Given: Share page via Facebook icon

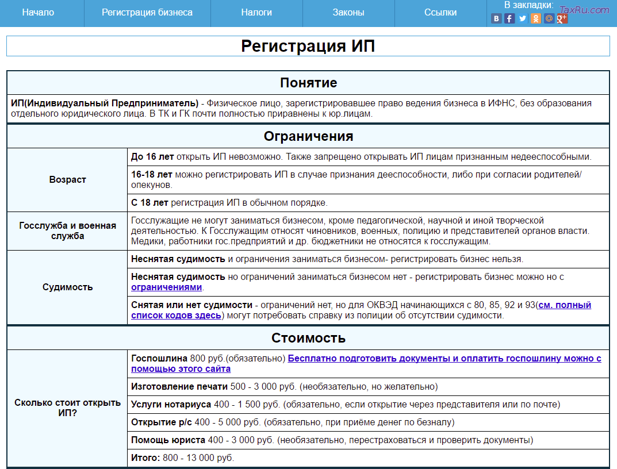Looking at the screenshot, I should click(x=509, y=18).
